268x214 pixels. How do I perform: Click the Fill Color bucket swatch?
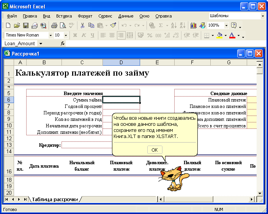(219, 35)
